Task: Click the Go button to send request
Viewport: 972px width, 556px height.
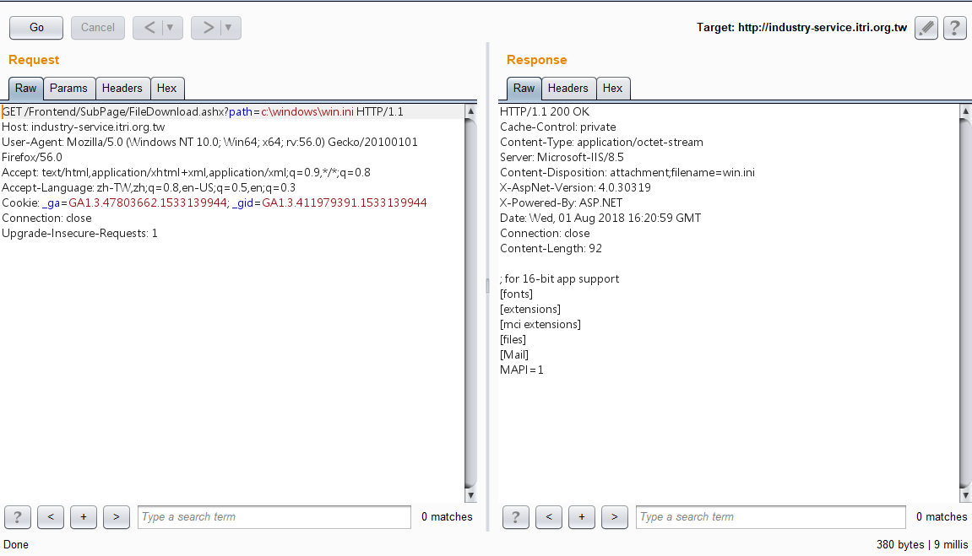Action: point(36,27)
